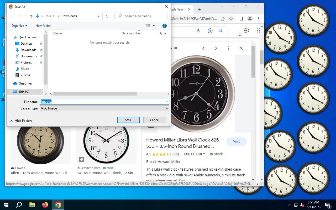Show hidden system tray icons
The image size is (336, 210).
coord(290,205)
